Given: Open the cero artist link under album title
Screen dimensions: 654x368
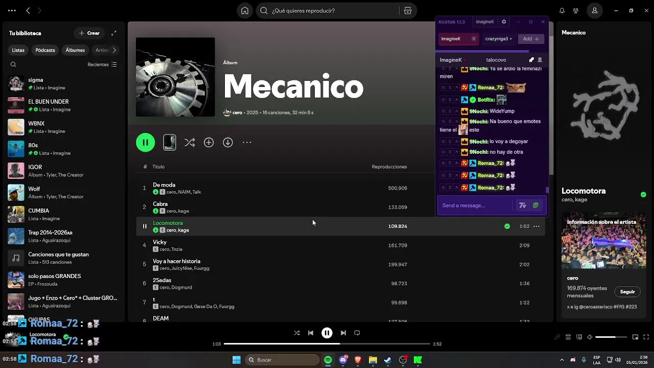Looking at the screenshot, I should [x=238, y=112].
